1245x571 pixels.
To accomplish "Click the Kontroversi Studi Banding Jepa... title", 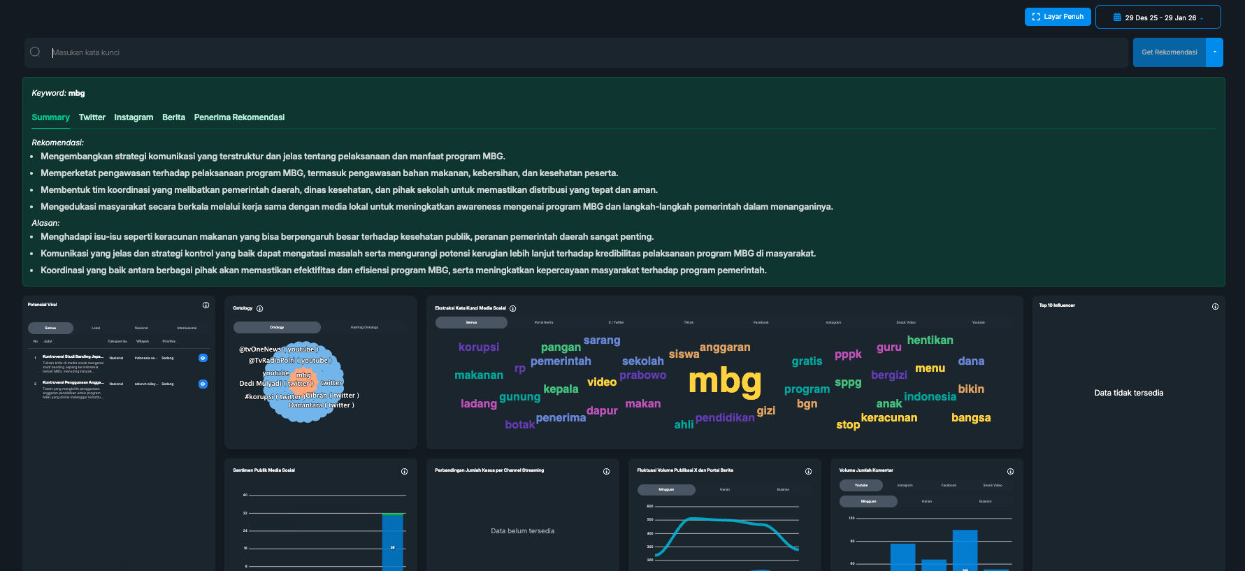I will 73,356.
